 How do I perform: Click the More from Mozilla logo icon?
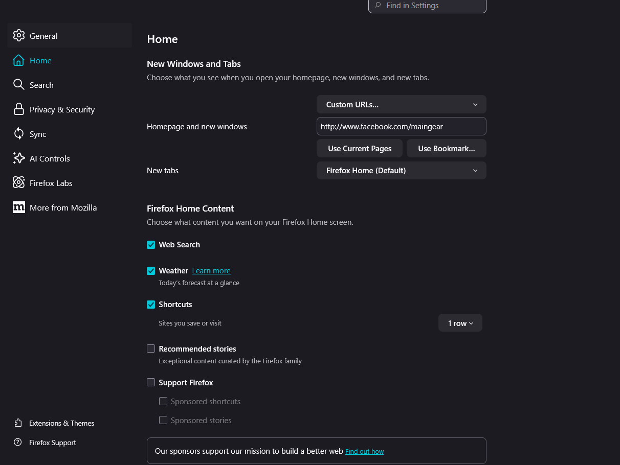coord(19,207)
